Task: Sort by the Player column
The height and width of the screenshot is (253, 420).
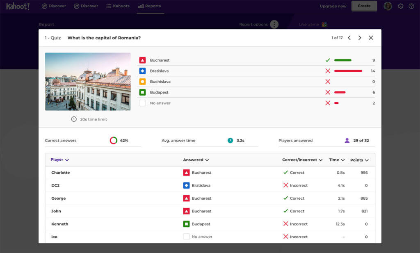Action: pos(59,160)
